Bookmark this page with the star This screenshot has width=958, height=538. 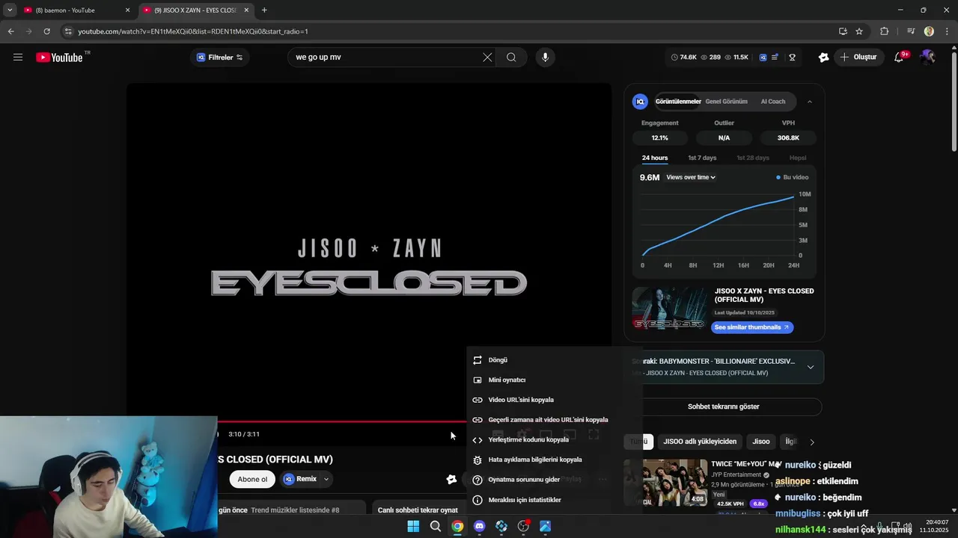pyautogui.click(x=859, y=31)
